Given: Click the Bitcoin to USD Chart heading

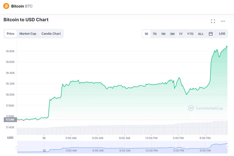Looking at the screenshot, I should pos(26,20).
